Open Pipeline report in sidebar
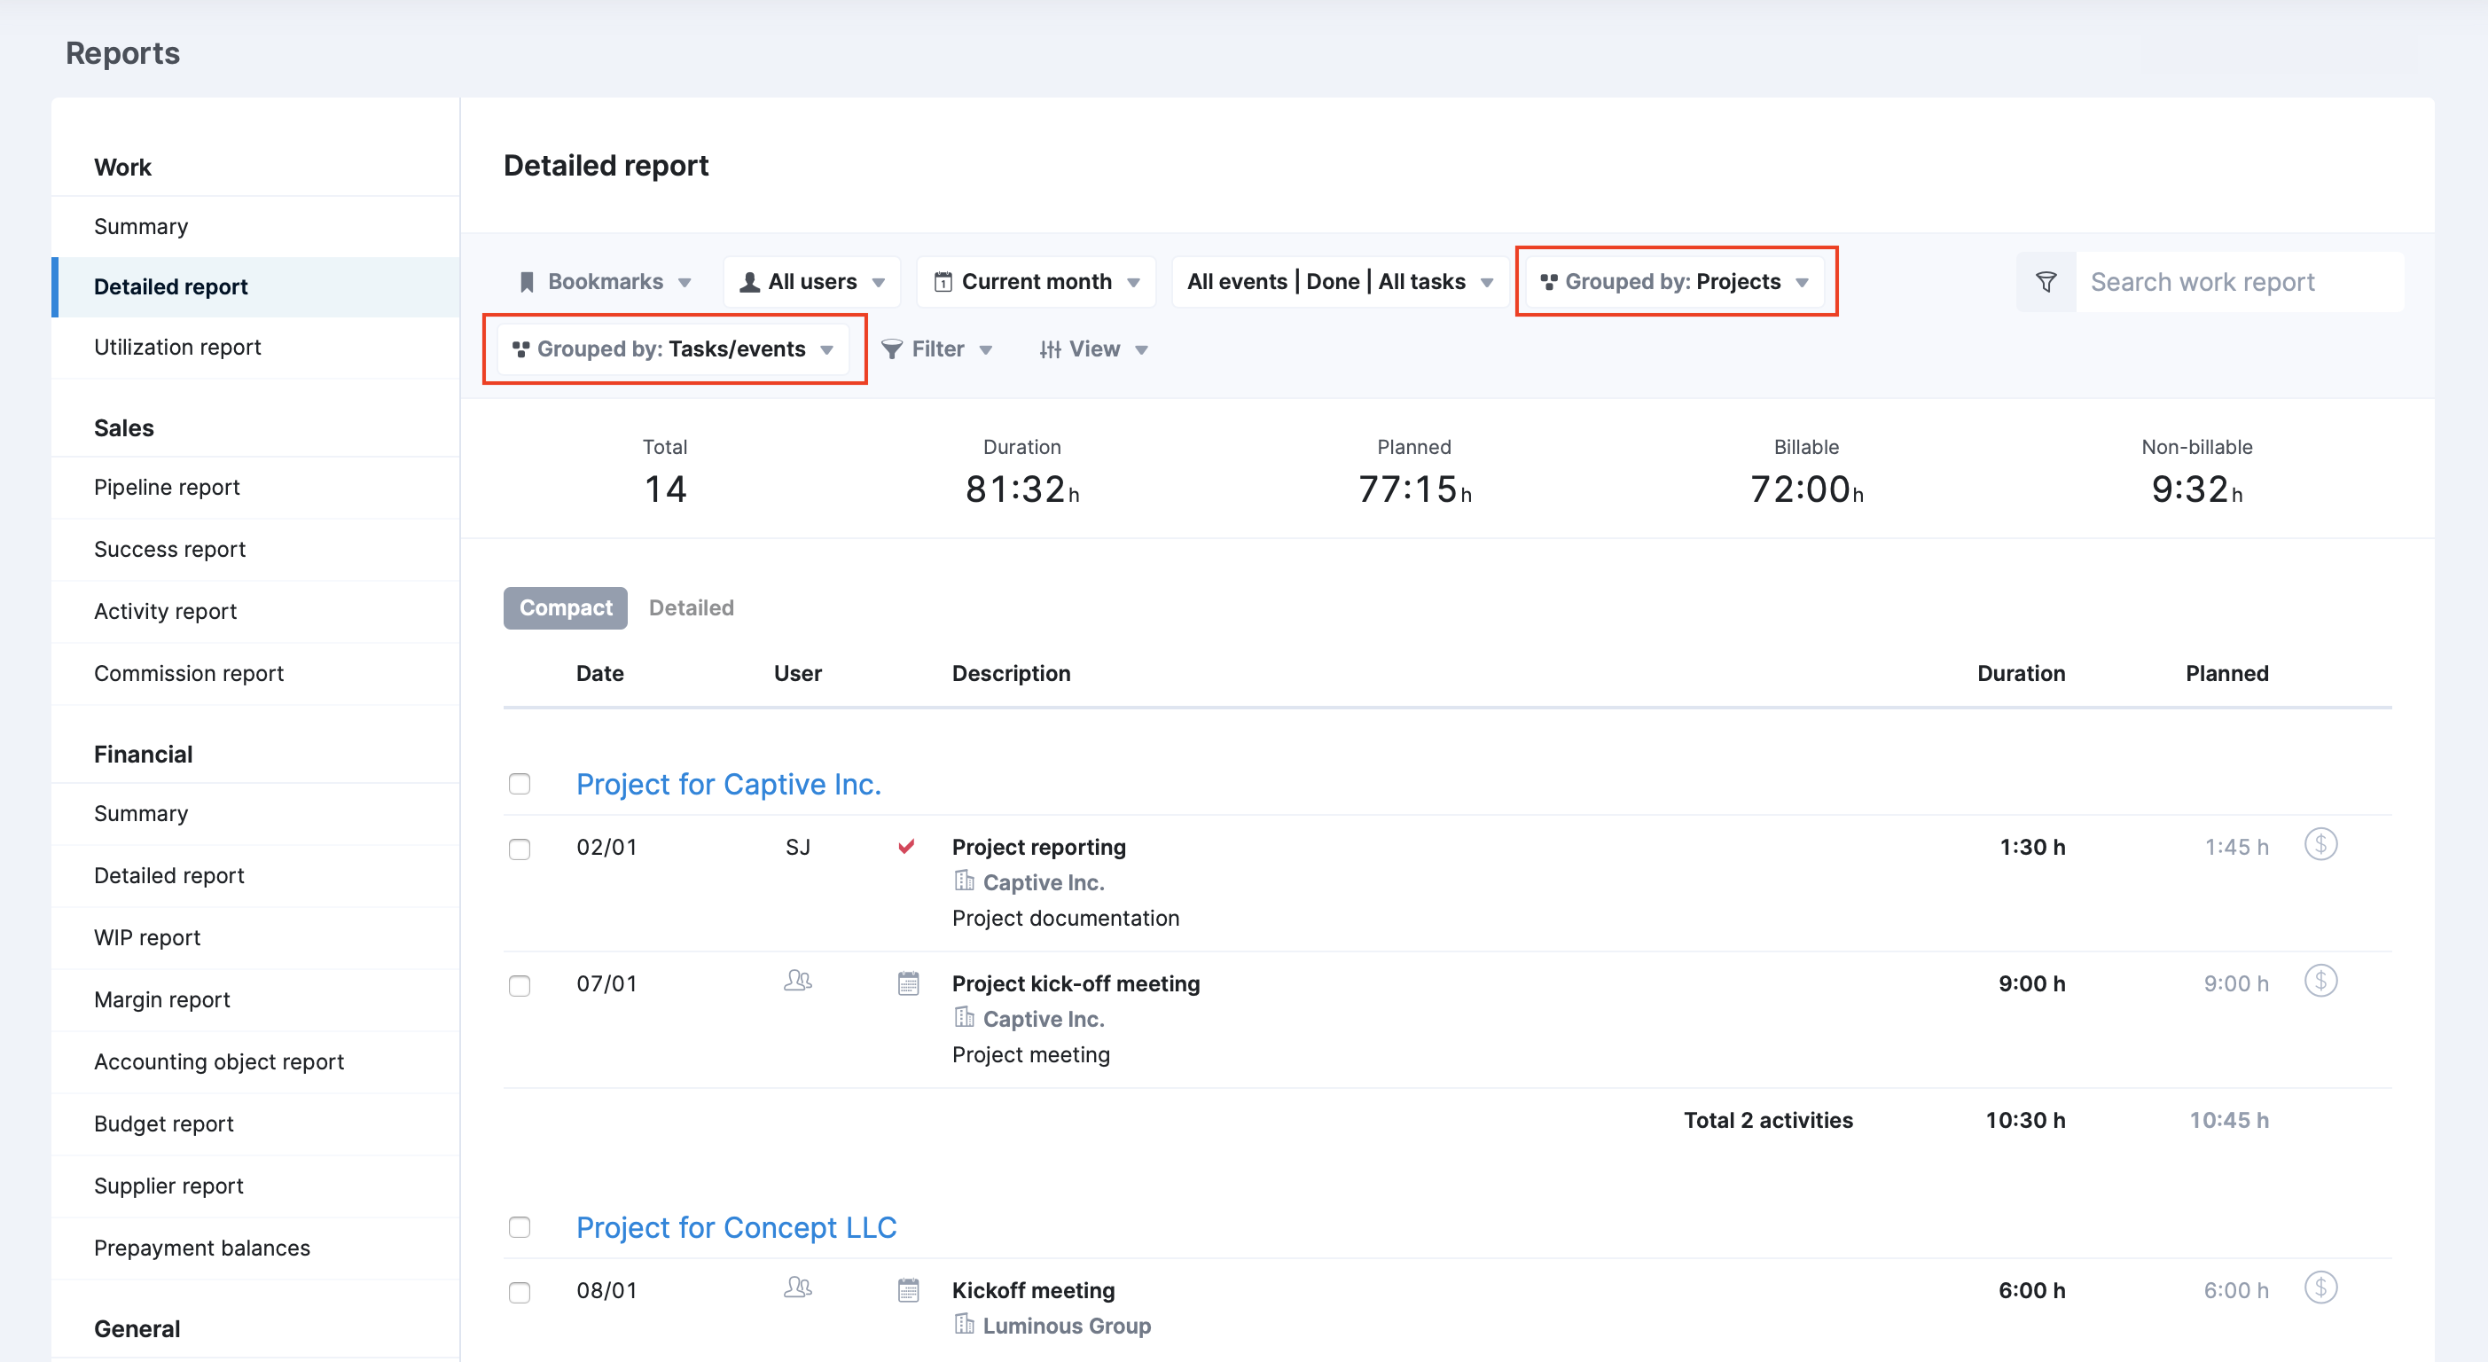2488x1362 pixels. click(256, 487)
